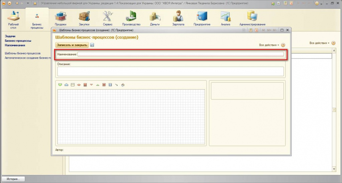The image size is (342, 183).
Task: Click the background list scrollbar up arrow
Action: click(334, 51)
